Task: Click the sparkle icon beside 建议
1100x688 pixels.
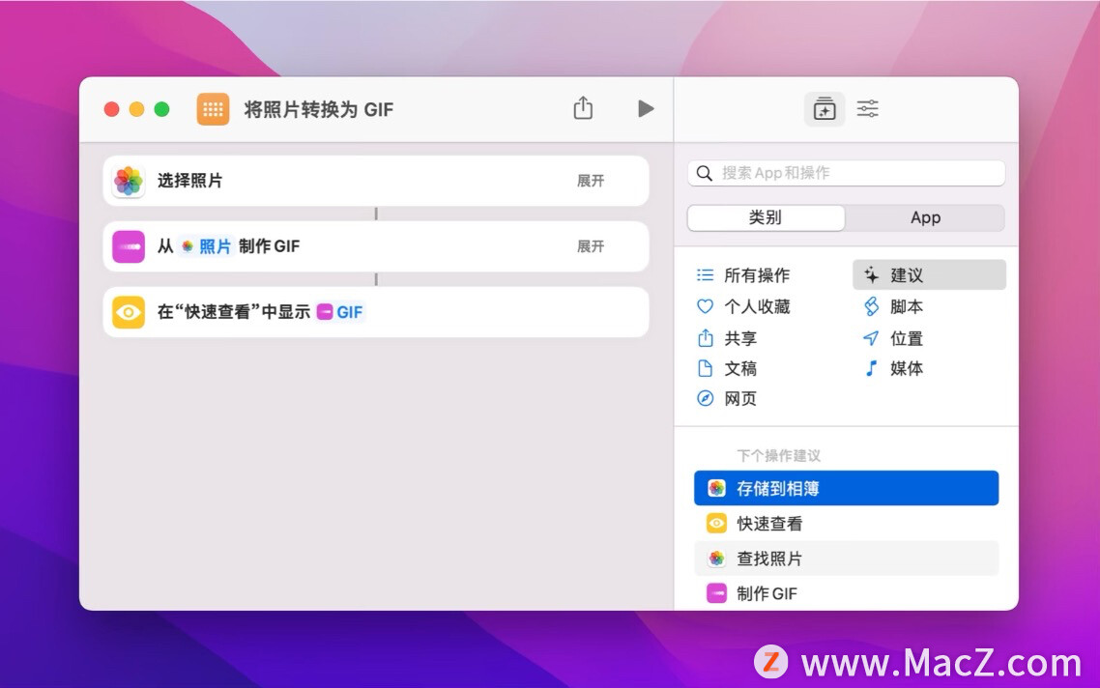Action: tap(871, 275)
